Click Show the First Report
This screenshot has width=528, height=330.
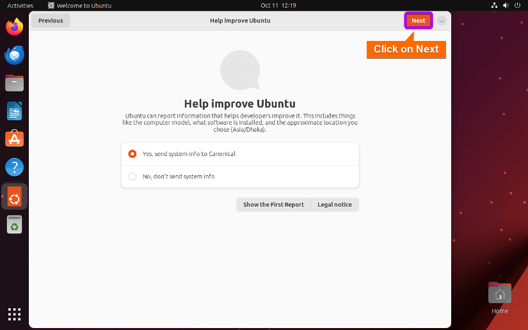click(x=273, y=205)
